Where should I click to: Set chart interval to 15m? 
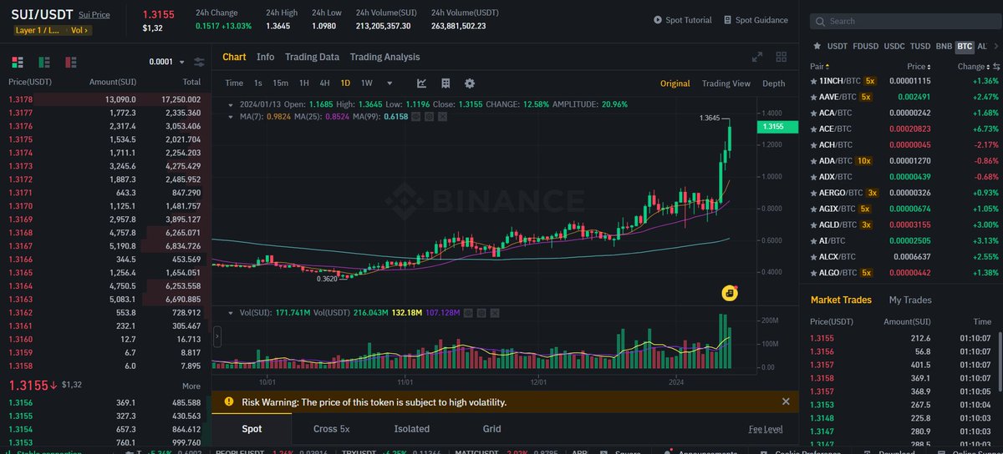click(x=280, y=83)
